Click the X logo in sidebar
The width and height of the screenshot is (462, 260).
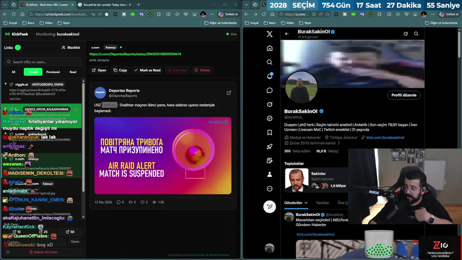(x=269, y=34)
